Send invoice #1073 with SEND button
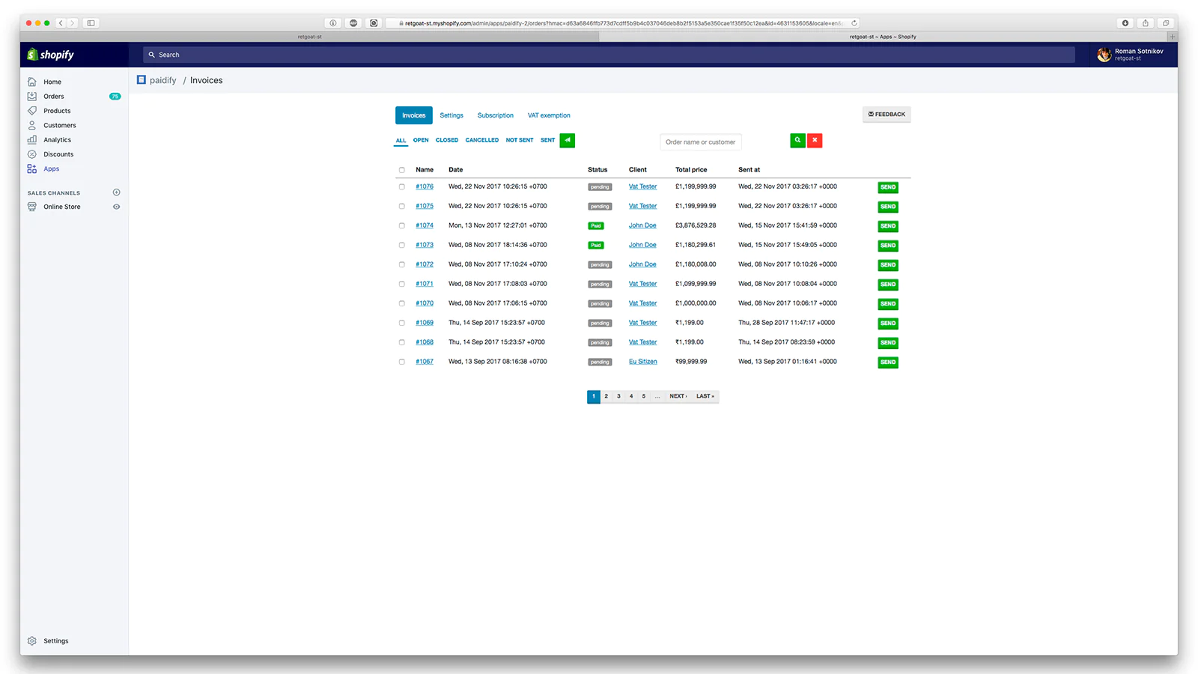Viewport: 1198px width, 674px height. click(x=888, y=246)
